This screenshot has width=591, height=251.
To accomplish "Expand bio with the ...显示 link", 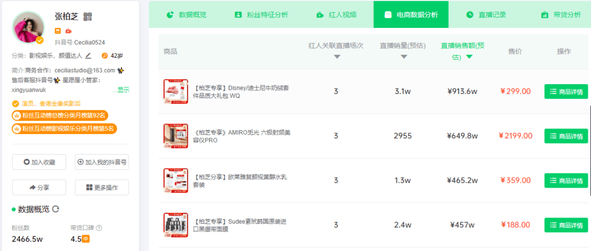I will (120, 90).
